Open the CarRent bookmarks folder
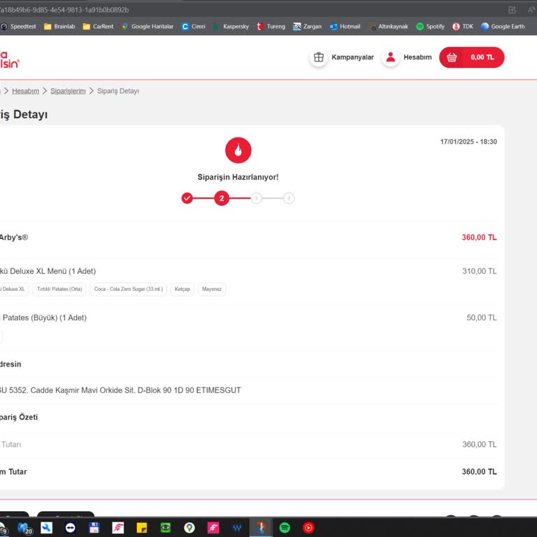This screenshot has height=537, width=537. click(98, 27)
